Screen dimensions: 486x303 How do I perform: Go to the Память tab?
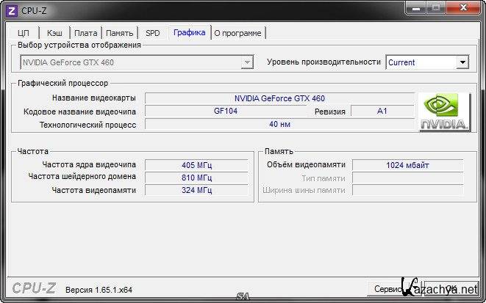[x=119, y=33]
